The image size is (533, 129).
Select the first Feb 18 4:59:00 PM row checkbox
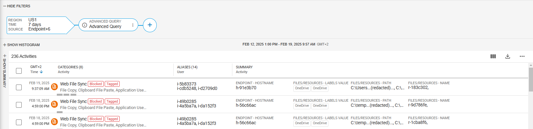(19, 105)
